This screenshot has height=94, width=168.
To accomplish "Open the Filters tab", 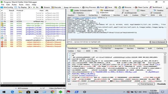I will [141, 10].
